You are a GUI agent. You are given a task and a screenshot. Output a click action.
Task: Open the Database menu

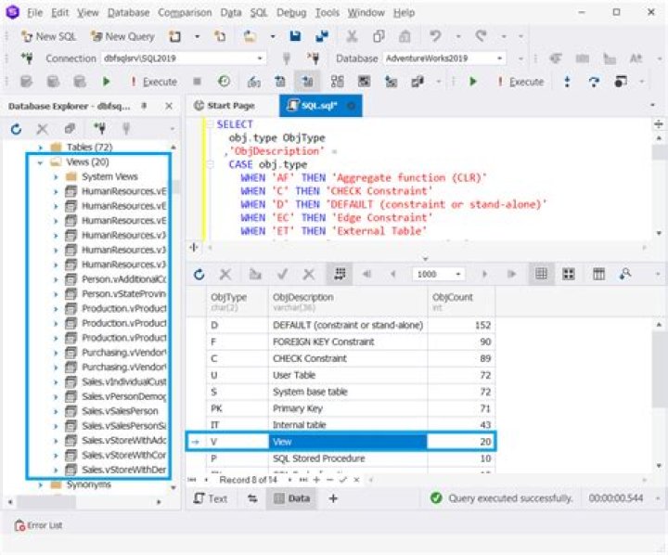click(128, 13)
